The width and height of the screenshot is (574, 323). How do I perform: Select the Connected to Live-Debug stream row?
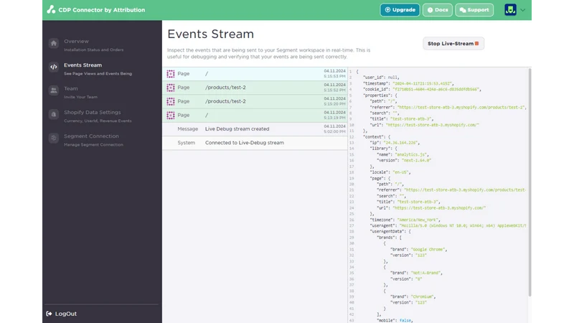(255, 143)
